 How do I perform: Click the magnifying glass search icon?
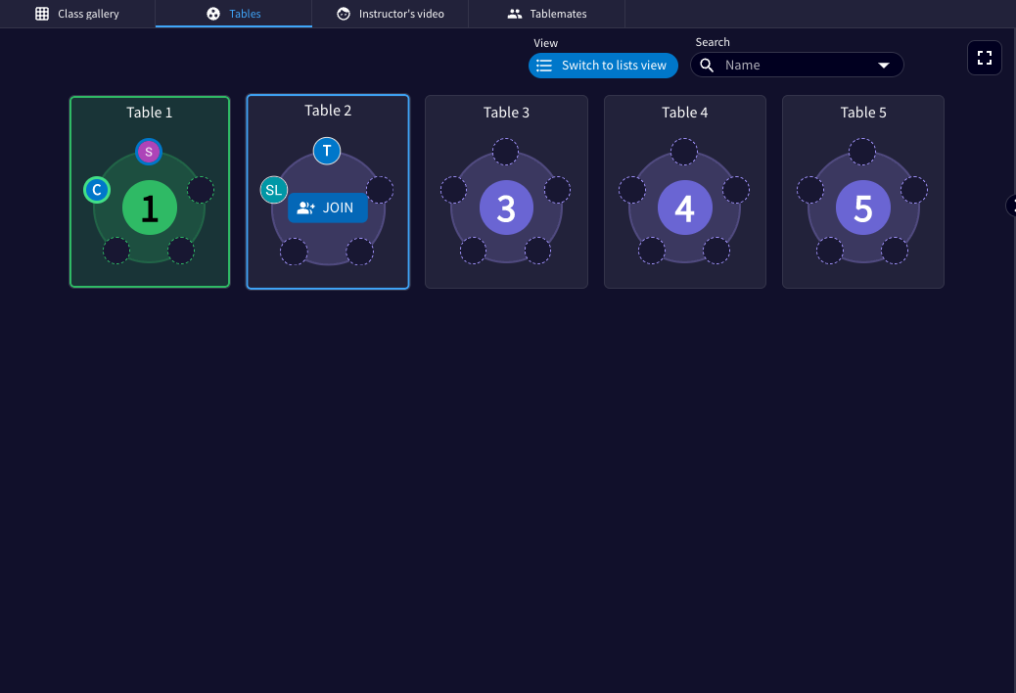tap(707, 65)
